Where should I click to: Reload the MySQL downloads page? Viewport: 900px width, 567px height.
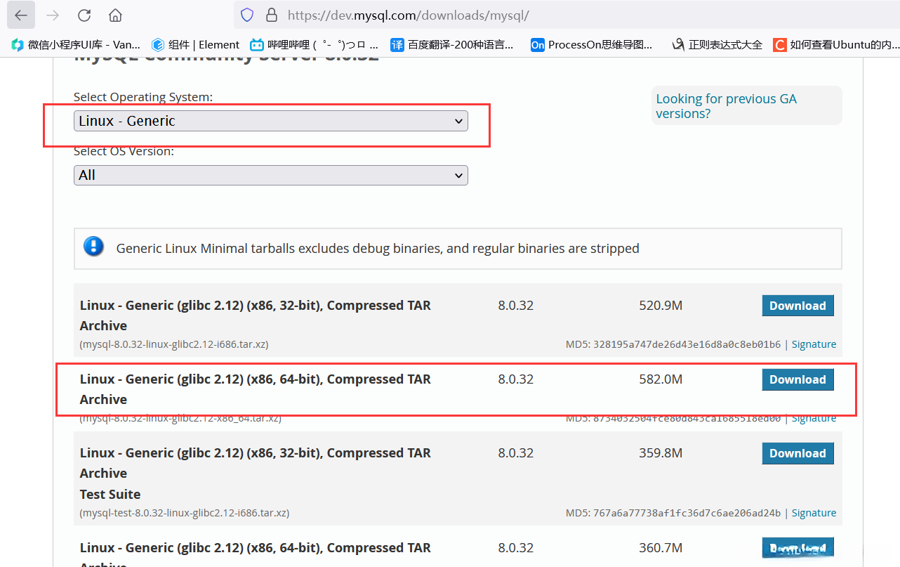(x=84, y=15)
